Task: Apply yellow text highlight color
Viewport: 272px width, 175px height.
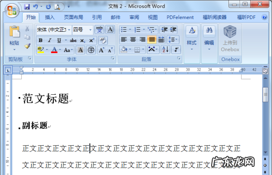Action: click(41, 50)
